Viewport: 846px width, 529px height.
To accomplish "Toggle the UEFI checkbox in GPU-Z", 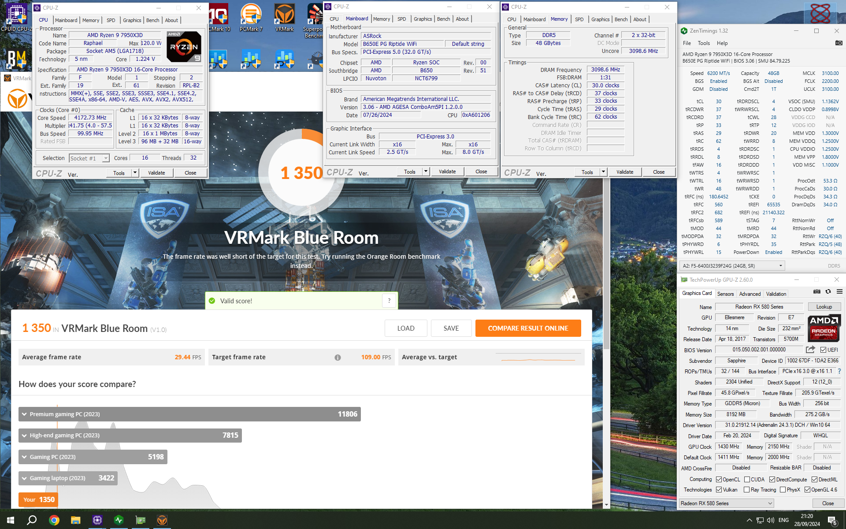I will point(823,350).
